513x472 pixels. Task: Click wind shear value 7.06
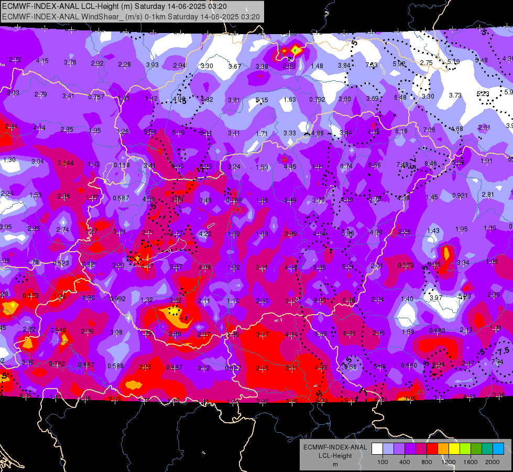coord(429,130)
